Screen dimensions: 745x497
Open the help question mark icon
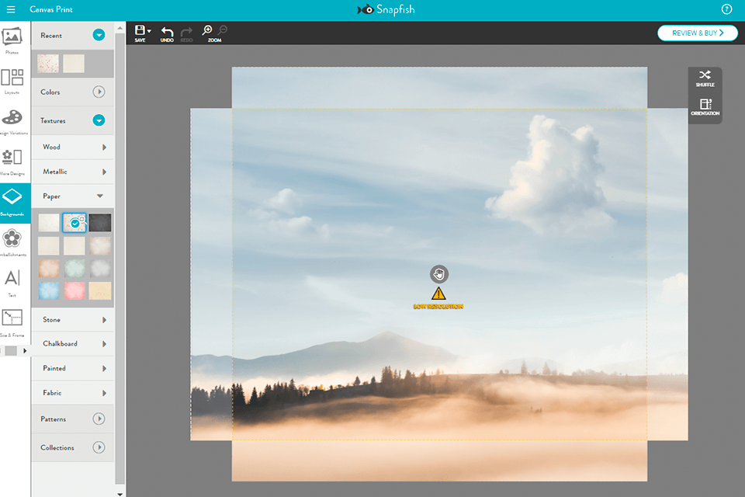[x=726, y=9]
